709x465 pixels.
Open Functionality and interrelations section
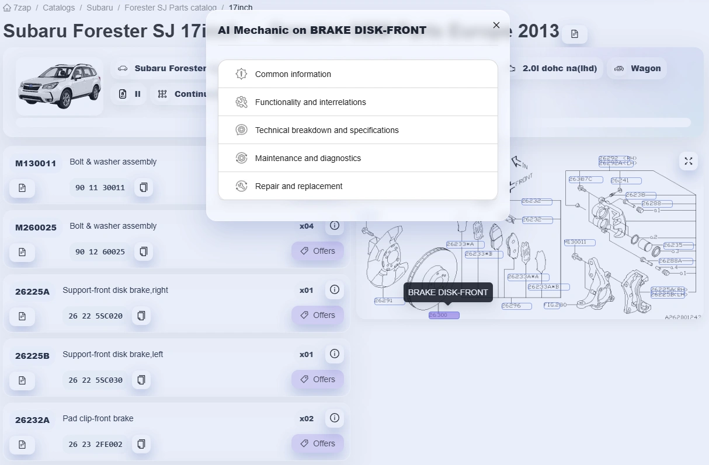[x=358, y=102]
